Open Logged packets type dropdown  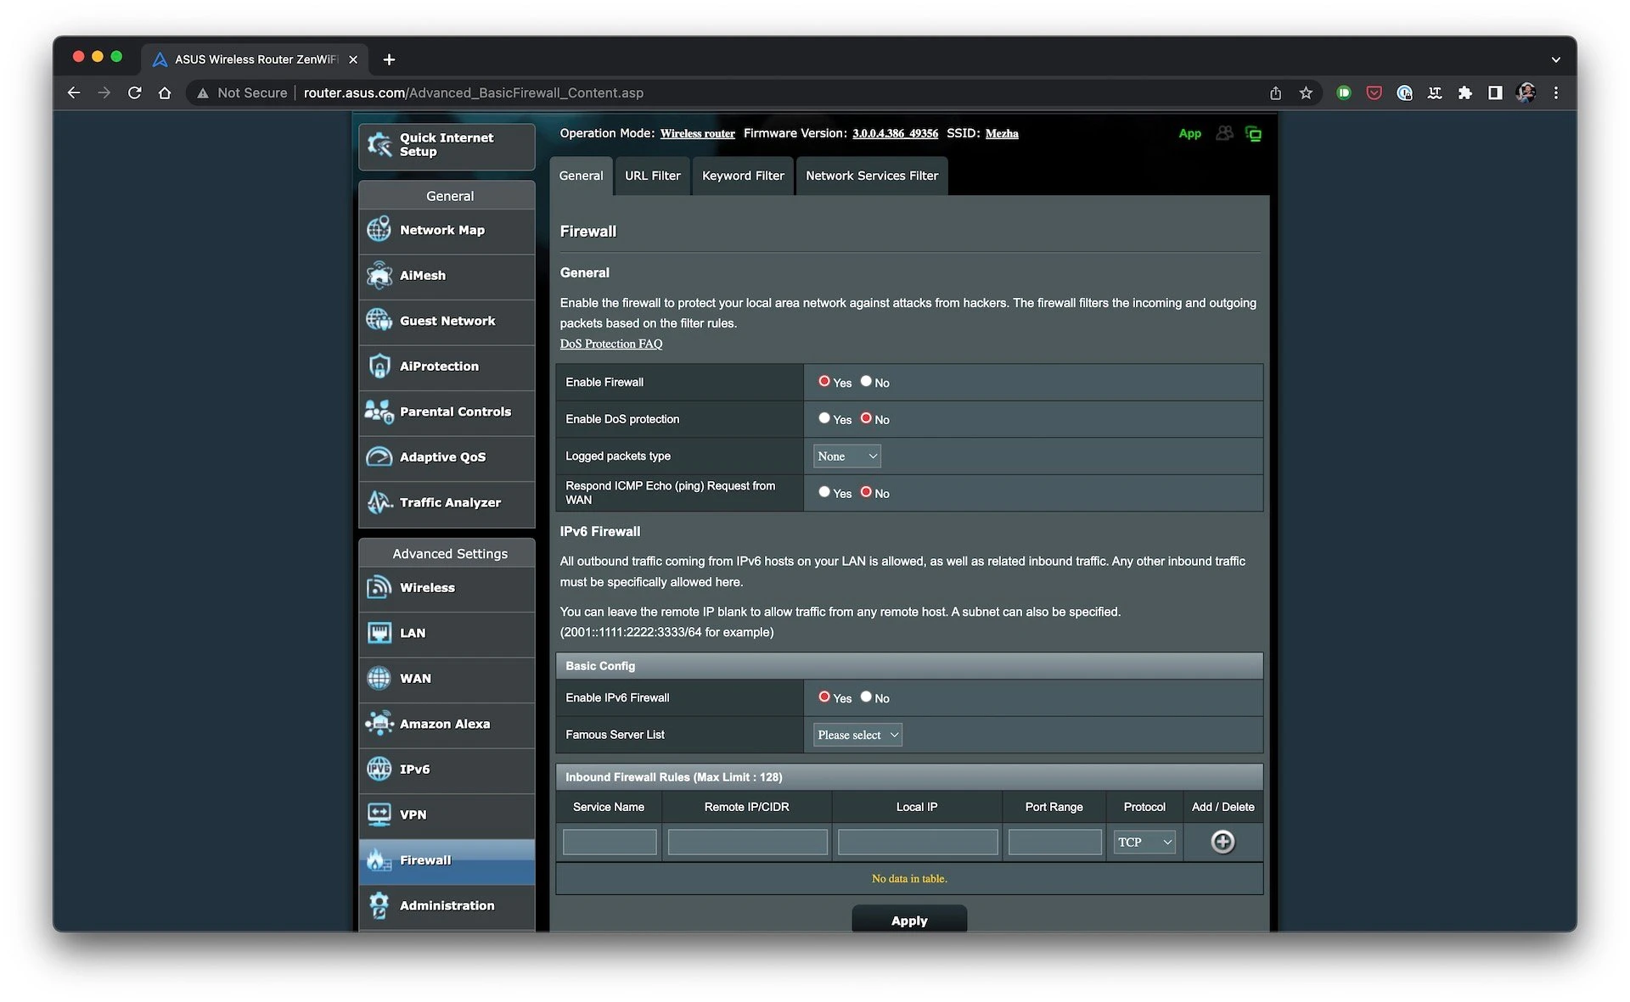click(x=846, y=456)
